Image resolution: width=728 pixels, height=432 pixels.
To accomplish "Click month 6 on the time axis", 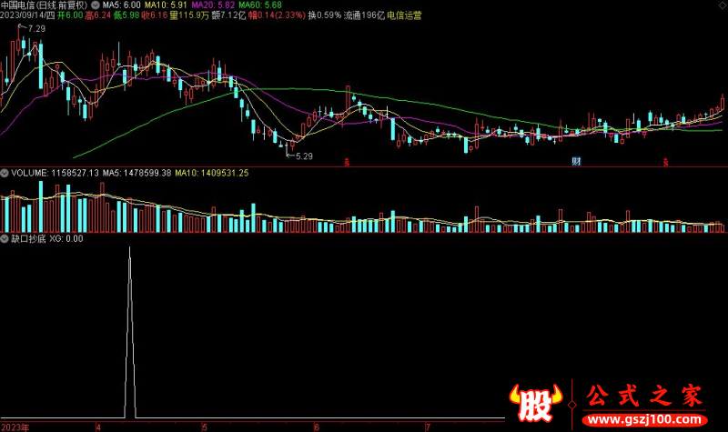I will 317,427.
